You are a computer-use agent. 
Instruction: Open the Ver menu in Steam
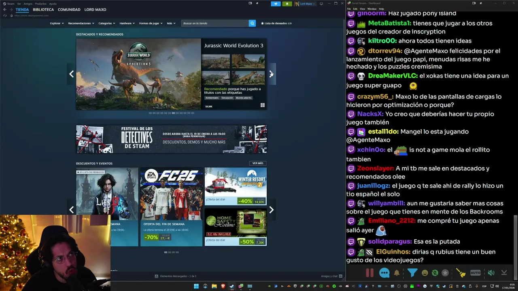click(19, 4)
